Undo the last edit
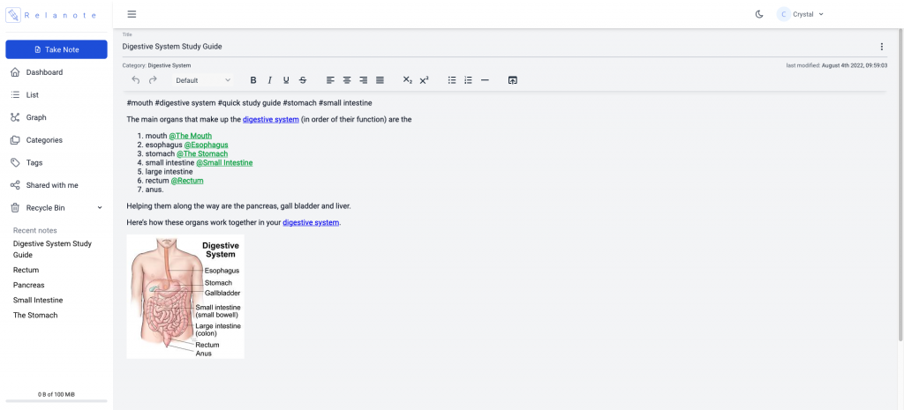 136,80
